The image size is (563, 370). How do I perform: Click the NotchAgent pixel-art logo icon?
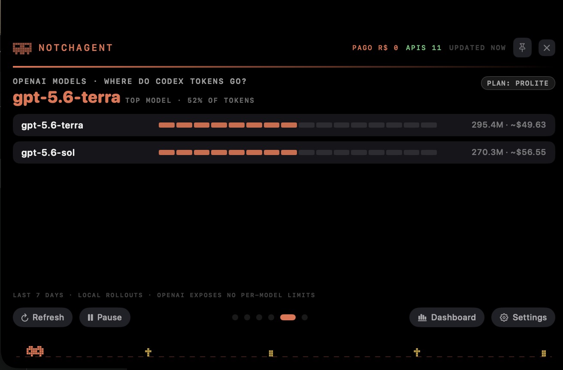22,48
